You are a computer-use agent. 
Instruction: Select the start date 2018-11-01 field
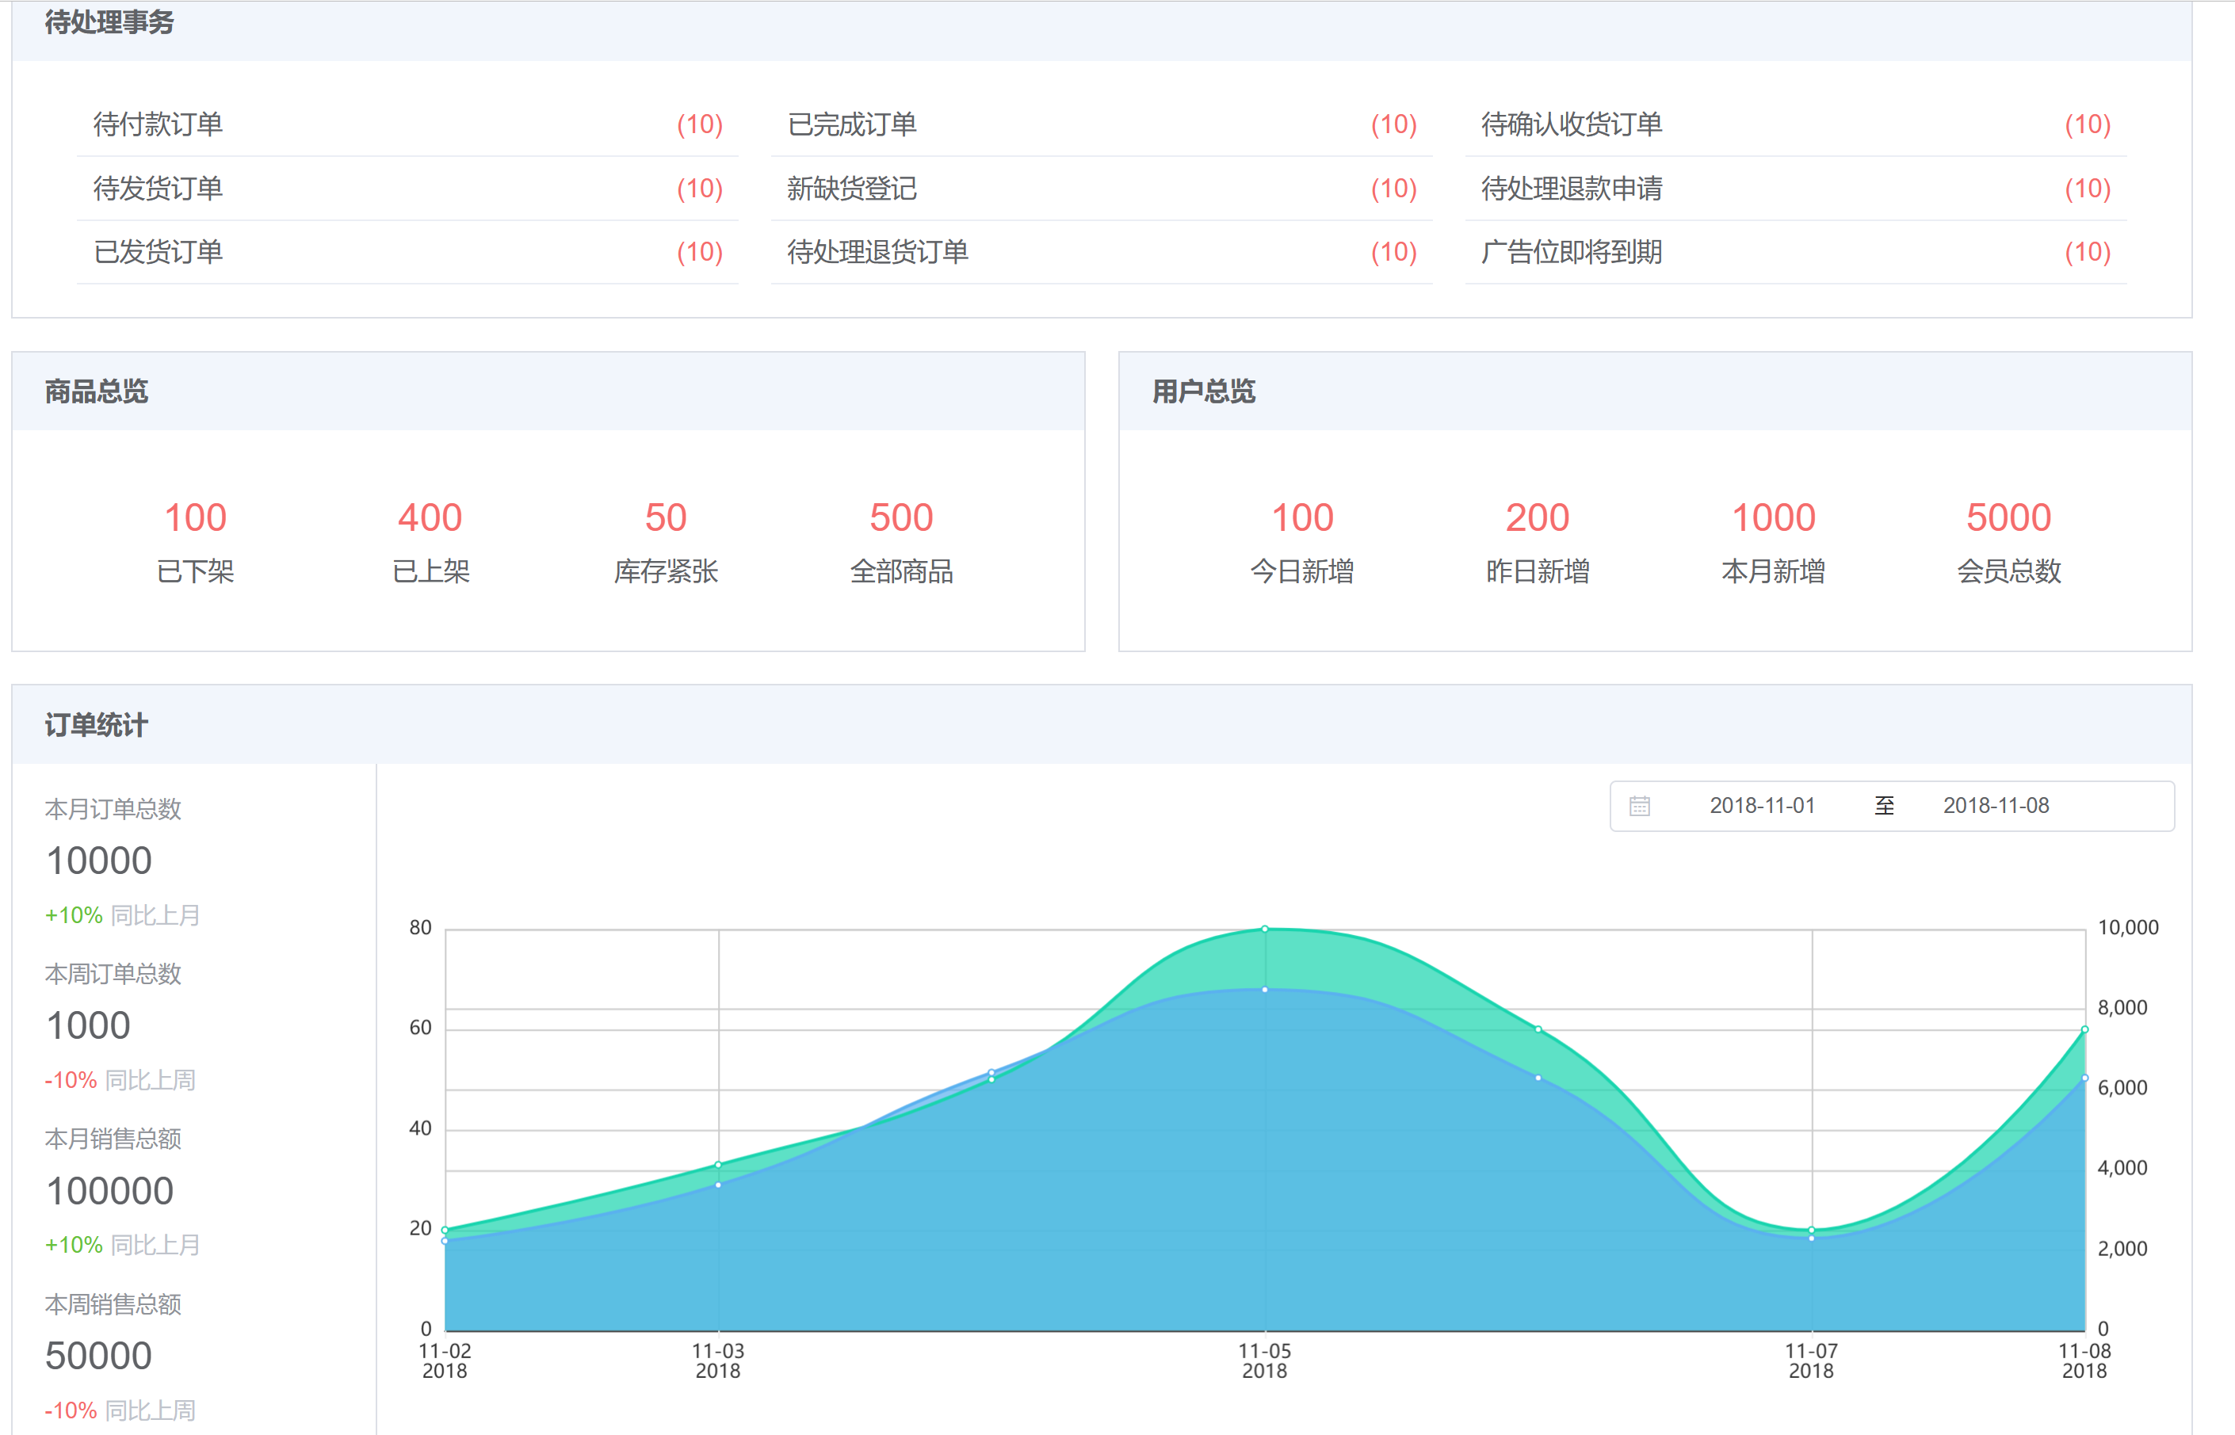[x=1762, y=806]
